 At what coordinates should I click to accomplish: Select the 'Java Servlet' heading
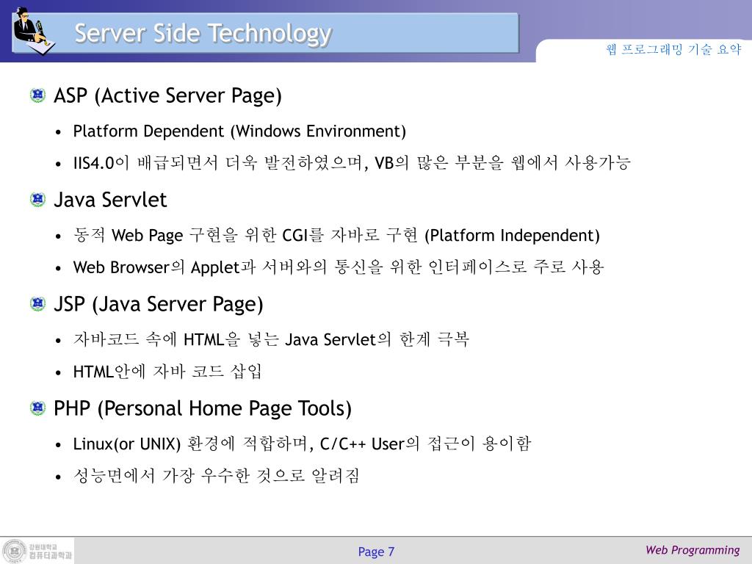[x=110, y=200]
